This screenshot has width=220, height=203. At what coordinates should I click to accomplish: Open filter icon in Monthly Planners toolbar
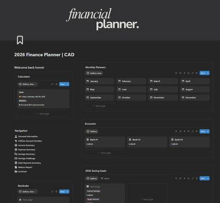point(176,73)
